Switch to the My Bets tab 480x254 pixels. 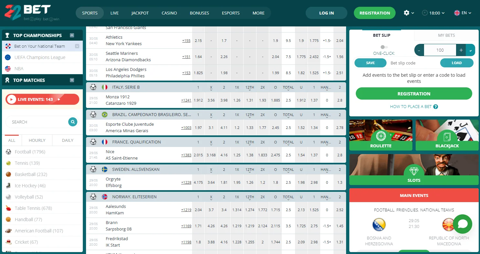pos(446,35)
